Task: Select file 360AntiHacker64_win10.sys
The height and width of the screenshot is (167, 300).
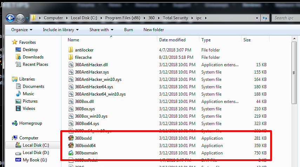Action: [100, 94]
